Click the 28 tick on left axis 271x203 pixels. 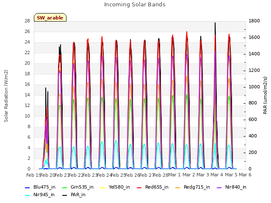click(27, 21)
